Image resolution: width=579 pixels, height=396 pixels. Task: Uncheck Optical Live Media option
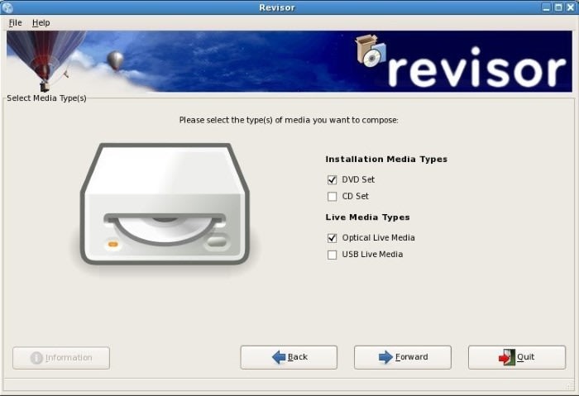point(332,238)
